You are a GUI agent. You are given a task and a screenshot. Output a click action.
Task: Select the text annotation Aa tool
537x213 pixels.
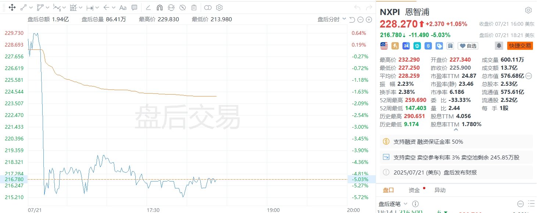pos(123,7)
